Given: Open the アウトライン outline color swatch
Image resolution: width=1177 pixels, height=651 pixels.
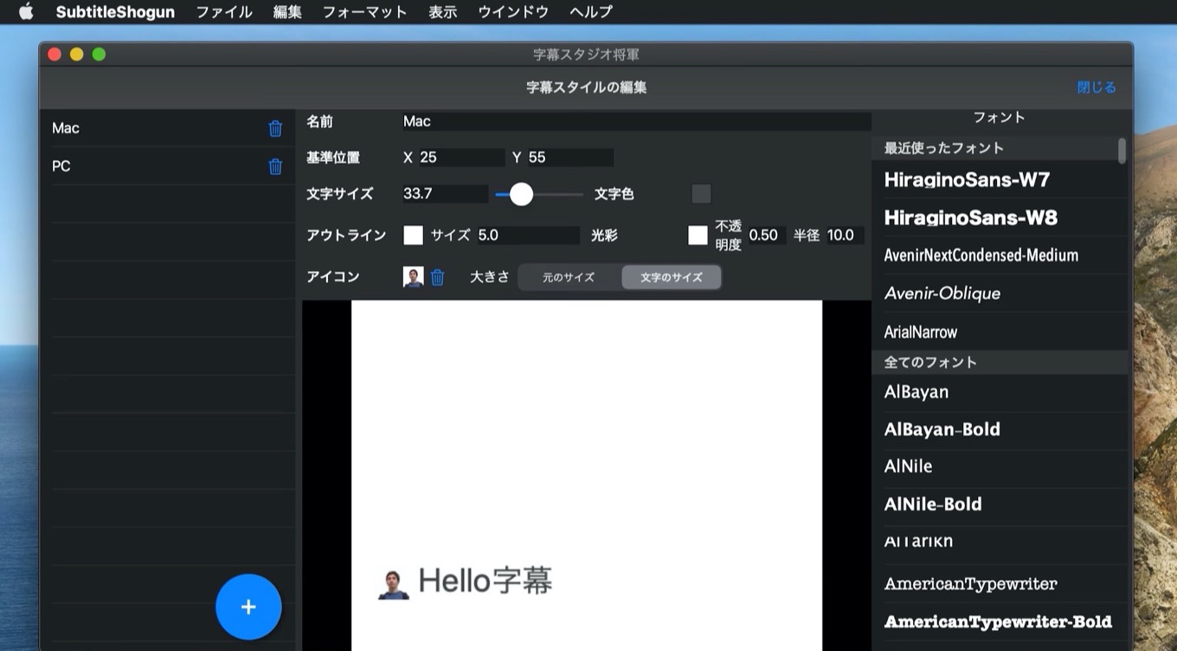Looking at the screenshot, I should coord(414,235).
